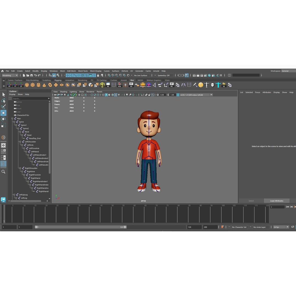Click the HumanIK skull icon on the shelf
The height and width of the screenshot is (296, 296).
pyautogui.click(x=212, y=85)
